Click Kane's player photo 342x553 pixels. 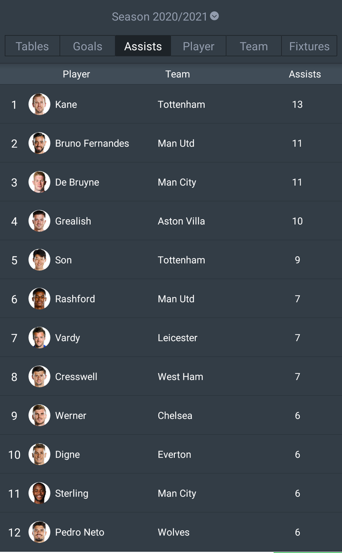pyautogui.click(x=39, y=104)
